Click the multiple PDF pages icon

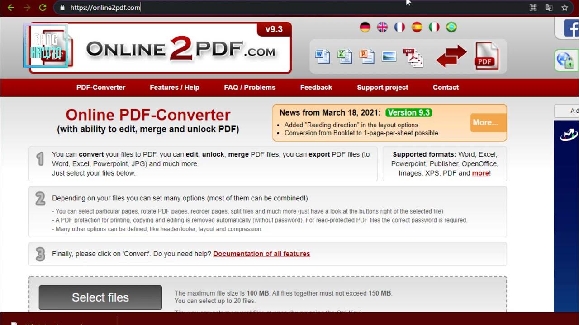pos(413,58)
